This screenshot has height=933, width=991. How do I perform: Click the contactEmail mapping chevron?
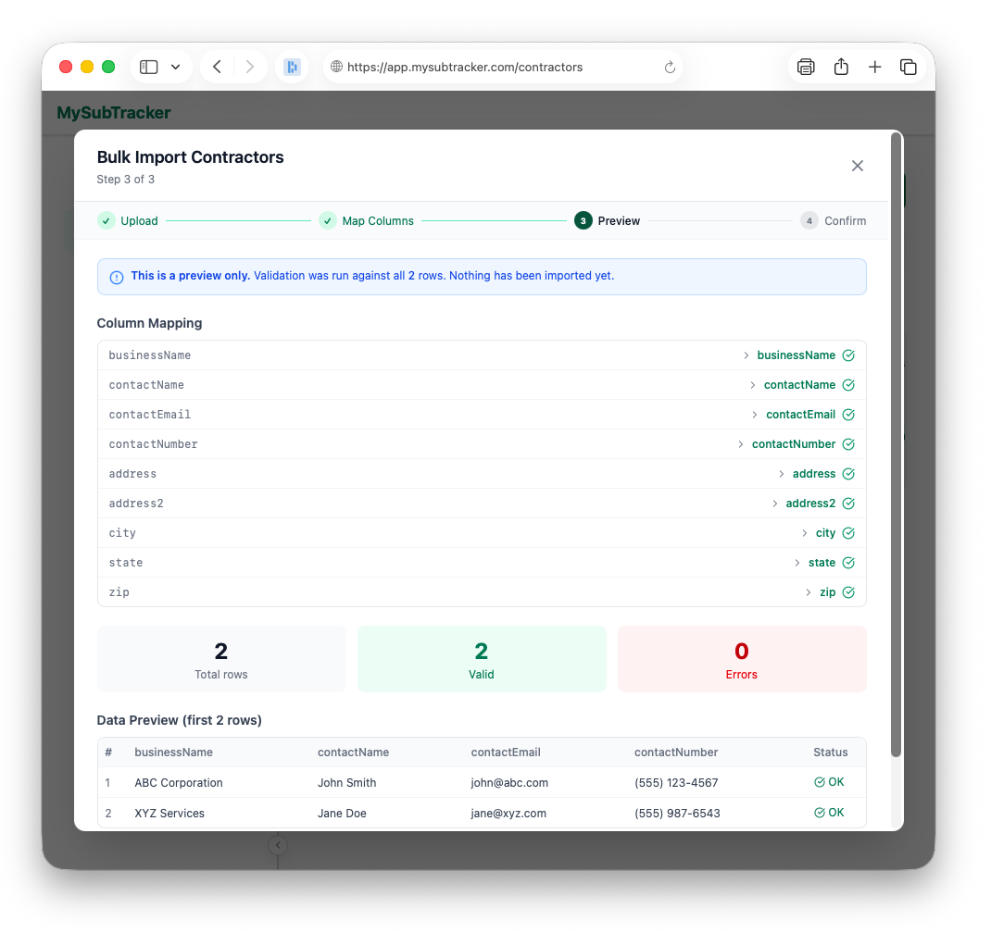click(x=755, y=415)
